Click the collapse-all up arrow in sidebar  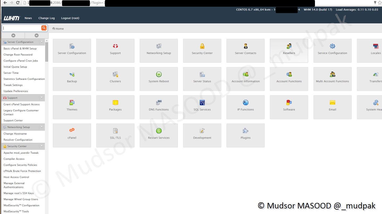pos(13,35)
